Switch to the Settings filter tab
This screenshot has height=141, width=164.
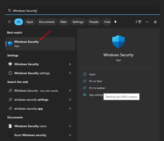point(78,22)
